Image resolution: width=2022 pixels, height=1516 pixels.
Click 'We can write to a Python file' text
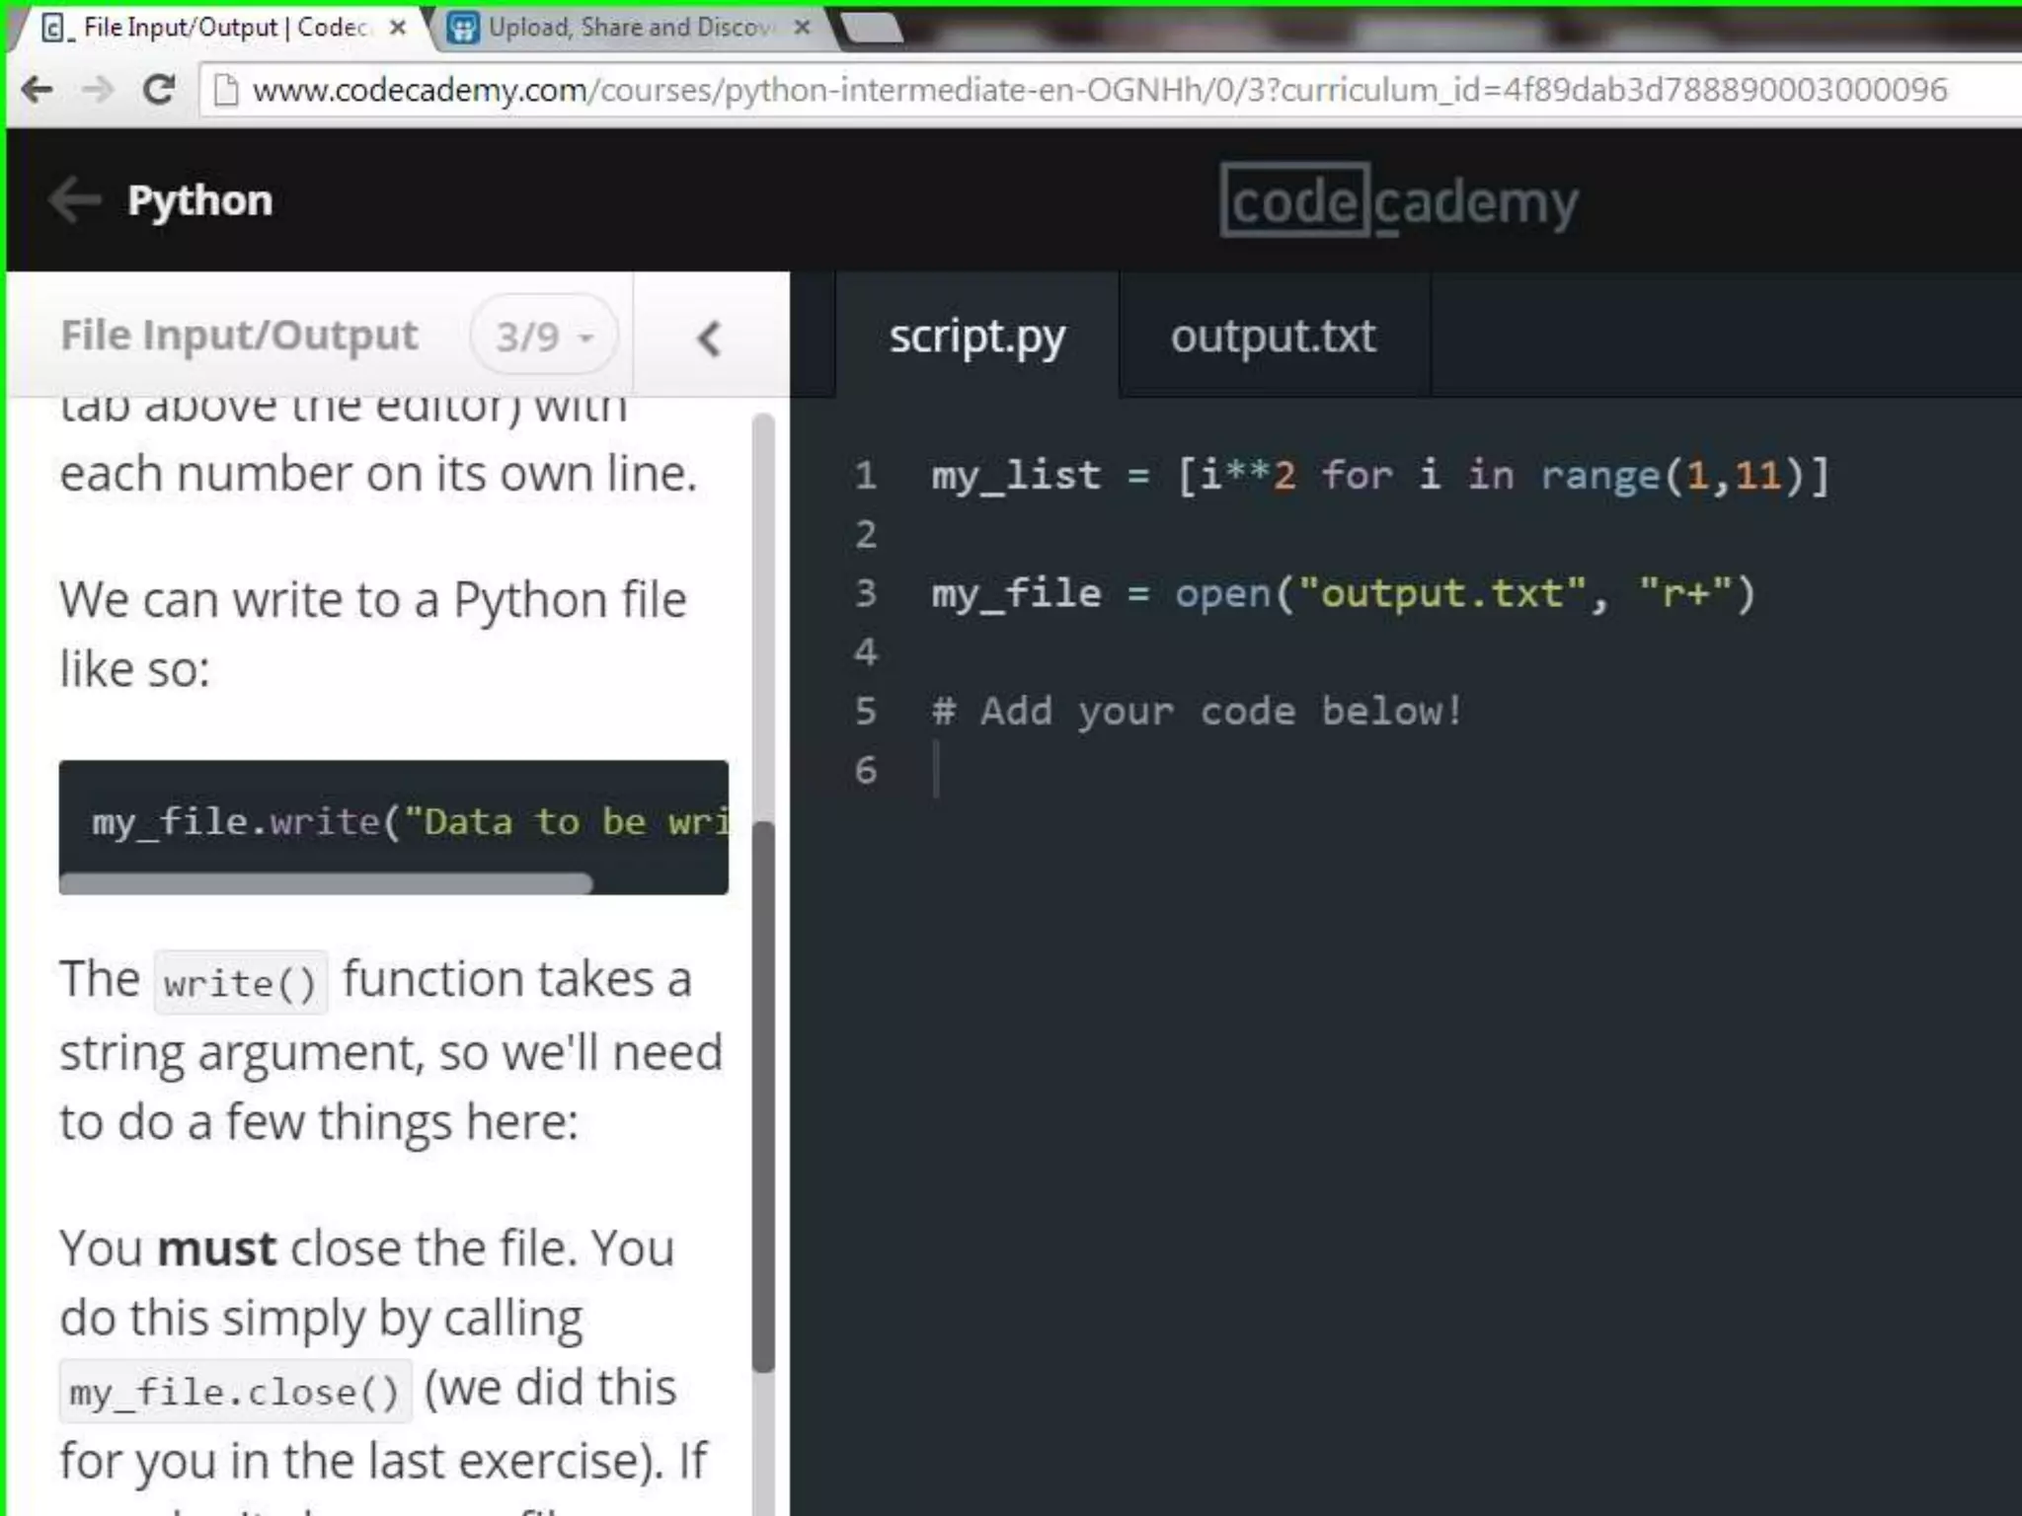click(x=373, y=599)
